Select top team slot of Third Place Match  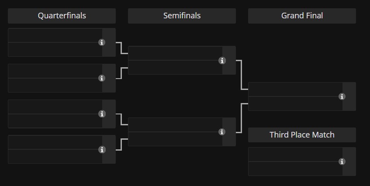pyautogui.click(x=295, y=155)
